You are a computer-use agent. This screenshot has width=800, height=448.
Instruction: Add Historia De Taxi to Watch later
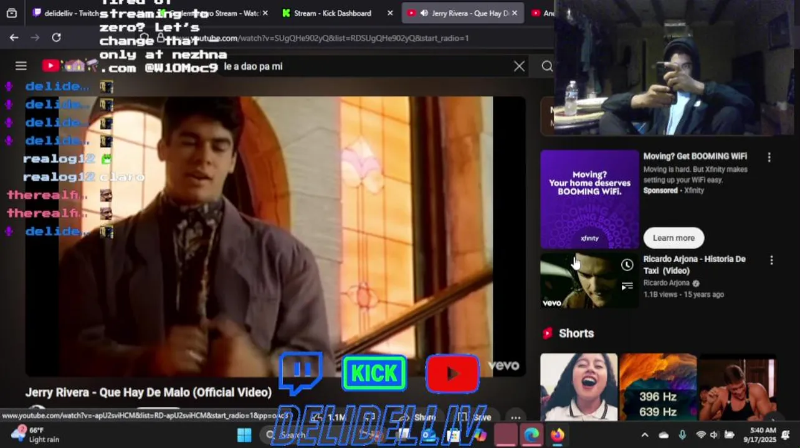[x=627, y=265]
